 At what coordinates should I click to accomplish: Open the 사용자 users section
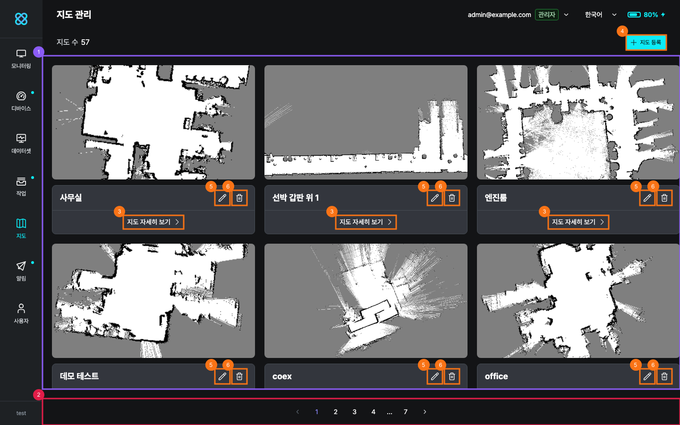coord(21,314)
